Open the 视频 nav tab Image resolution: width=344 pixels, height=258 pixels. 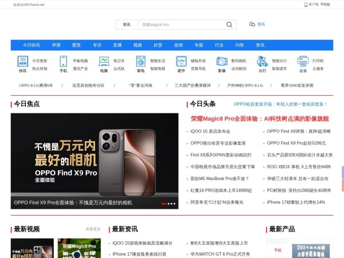tap(138, 45)
